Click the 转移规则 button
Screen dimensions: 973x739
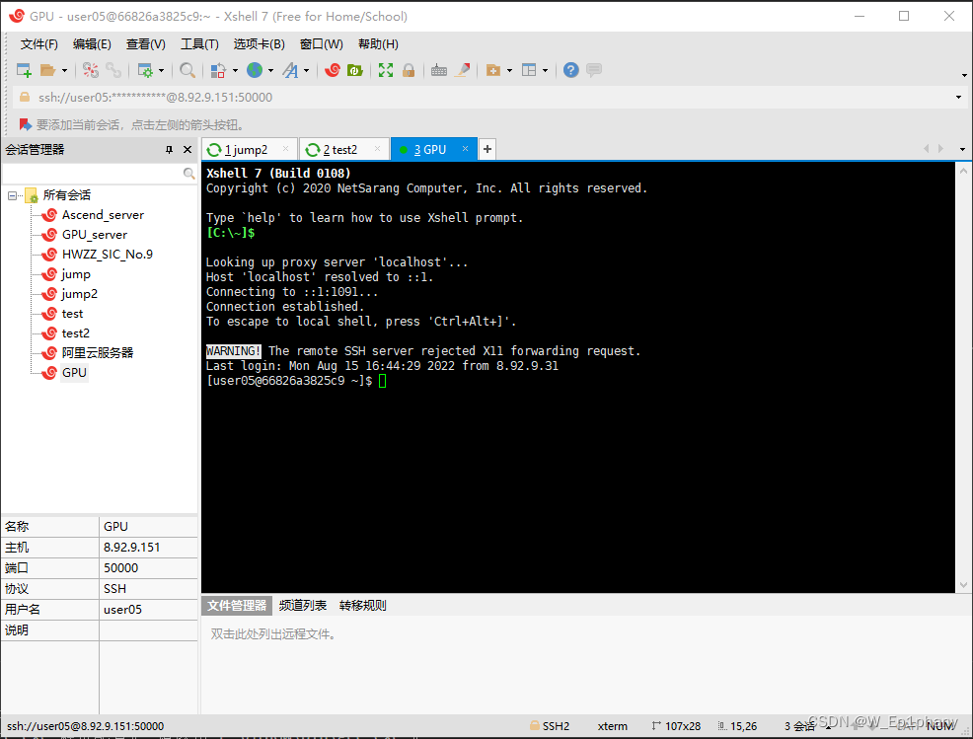(361, 605)
